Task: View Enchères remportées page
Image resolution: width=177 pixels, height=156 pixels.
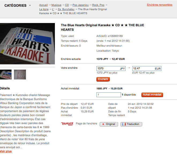Action: pos(160,5)
